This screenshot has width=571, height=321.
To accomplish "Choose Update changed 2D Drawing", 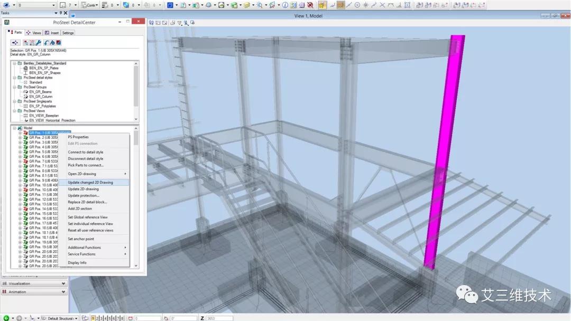I will (93, 183).
